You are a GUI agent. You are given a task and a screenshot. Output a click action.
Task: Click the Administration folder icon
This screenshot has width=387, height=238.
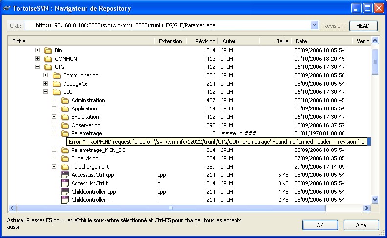pyautogui.click(x=65, y=101)
